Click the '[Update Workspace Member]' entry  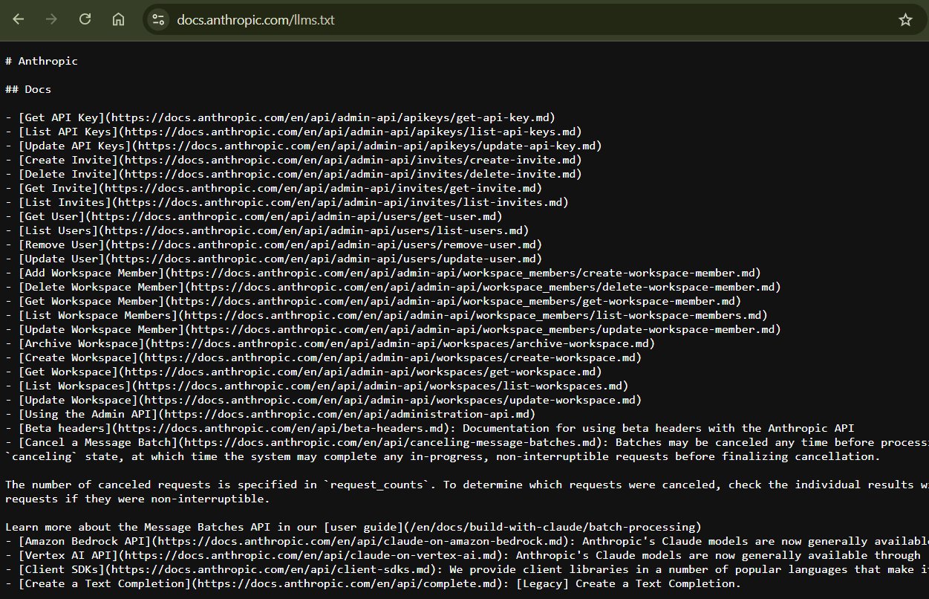point(394,329)
